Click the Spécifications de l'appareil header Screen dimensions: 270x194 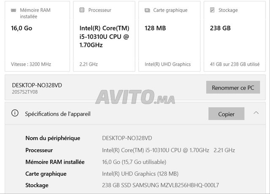(57, 113)
